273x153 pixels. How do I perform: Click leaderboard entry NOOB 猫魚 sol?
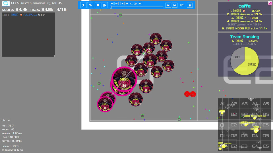coord(245,28)
